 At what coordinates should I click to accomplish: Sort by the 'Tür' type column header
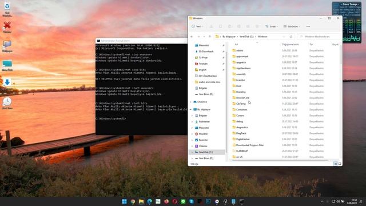coord(311,45)
